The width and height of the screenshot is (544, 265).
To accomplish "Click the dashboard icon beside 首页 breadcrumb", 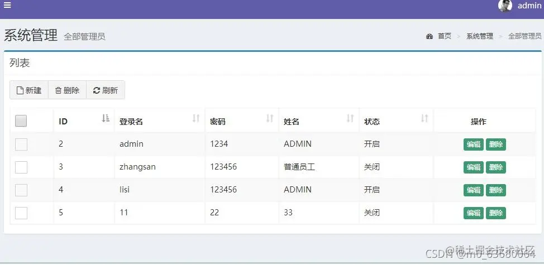I will click(430, 36).
